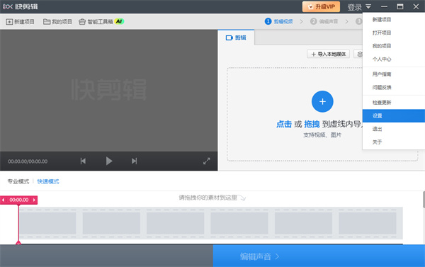Select 问题反馈 menu entry
The height and width of the screenshot is (267, 425).
tap(394, 87)
